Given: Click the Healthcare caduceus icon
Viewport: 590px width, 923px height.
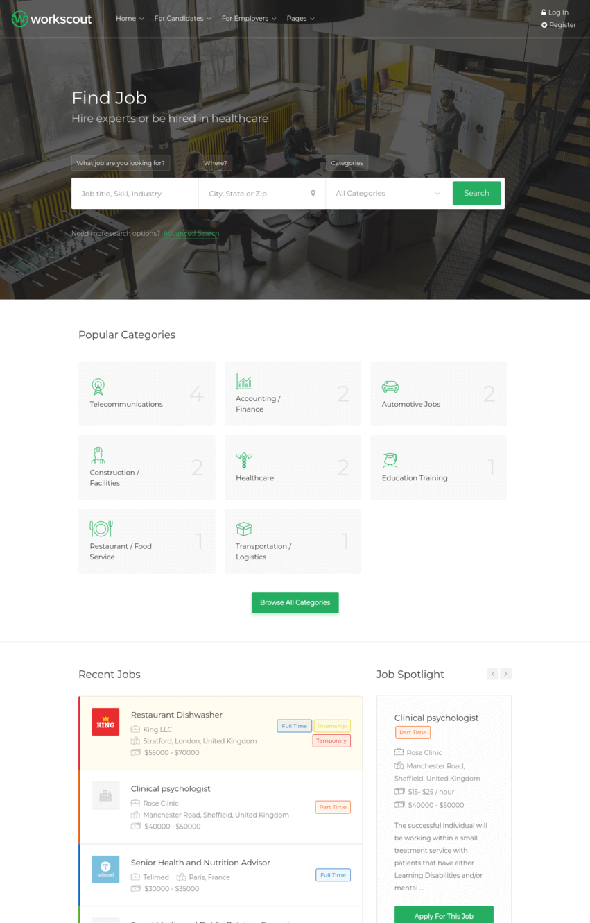Looking at the screenshot, I should coord(244,460).
